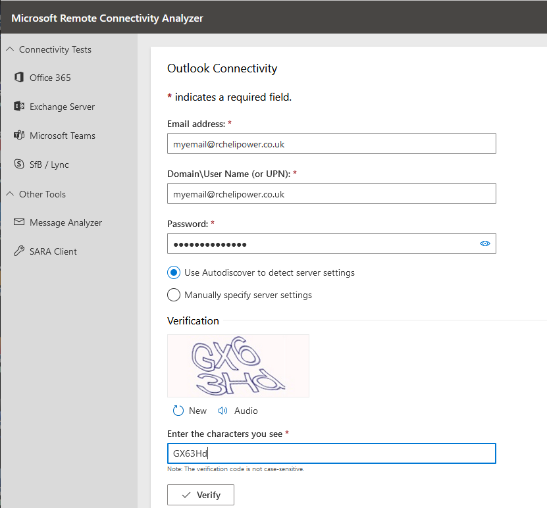The height and width of the screenshot is (508, 547).
Task: Click the GX63Hd captcha image
Action: click(238, 366)
